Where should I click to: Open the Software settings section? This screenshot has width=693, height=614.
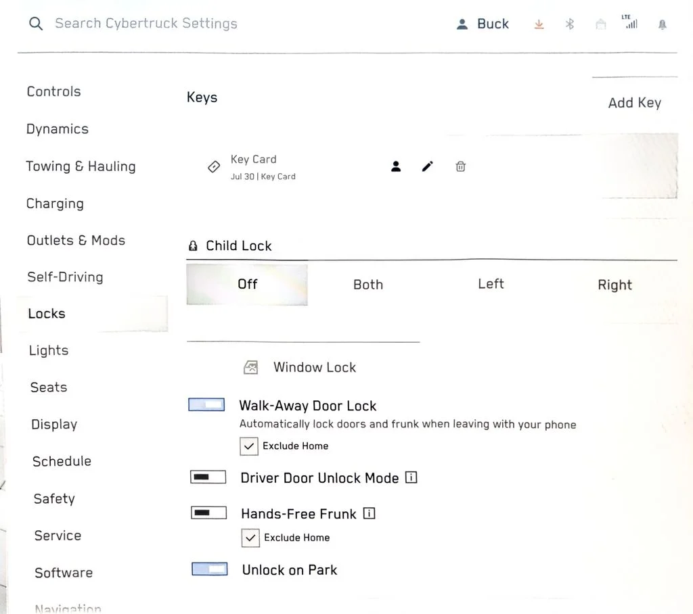tap(64, 573)
